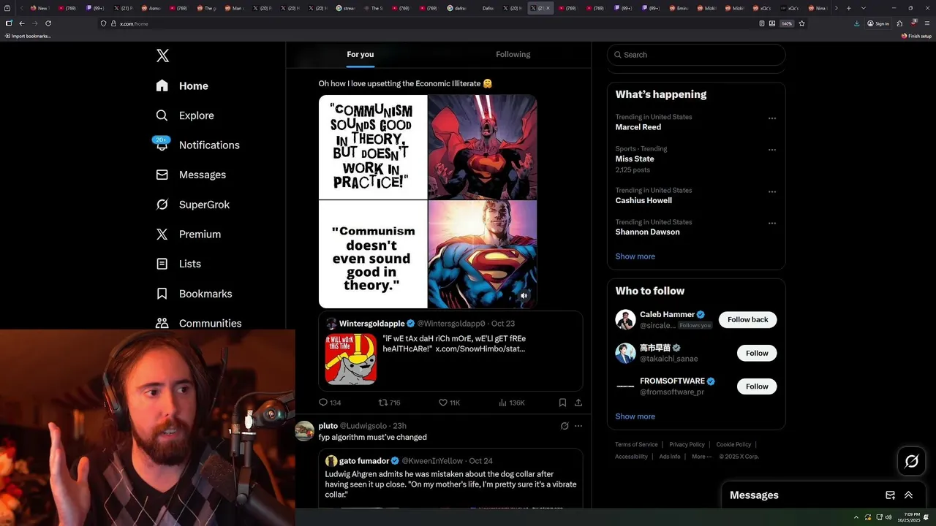Unmute the Superman meme video
Screen dimensions: 936x526
pos(524,296)
